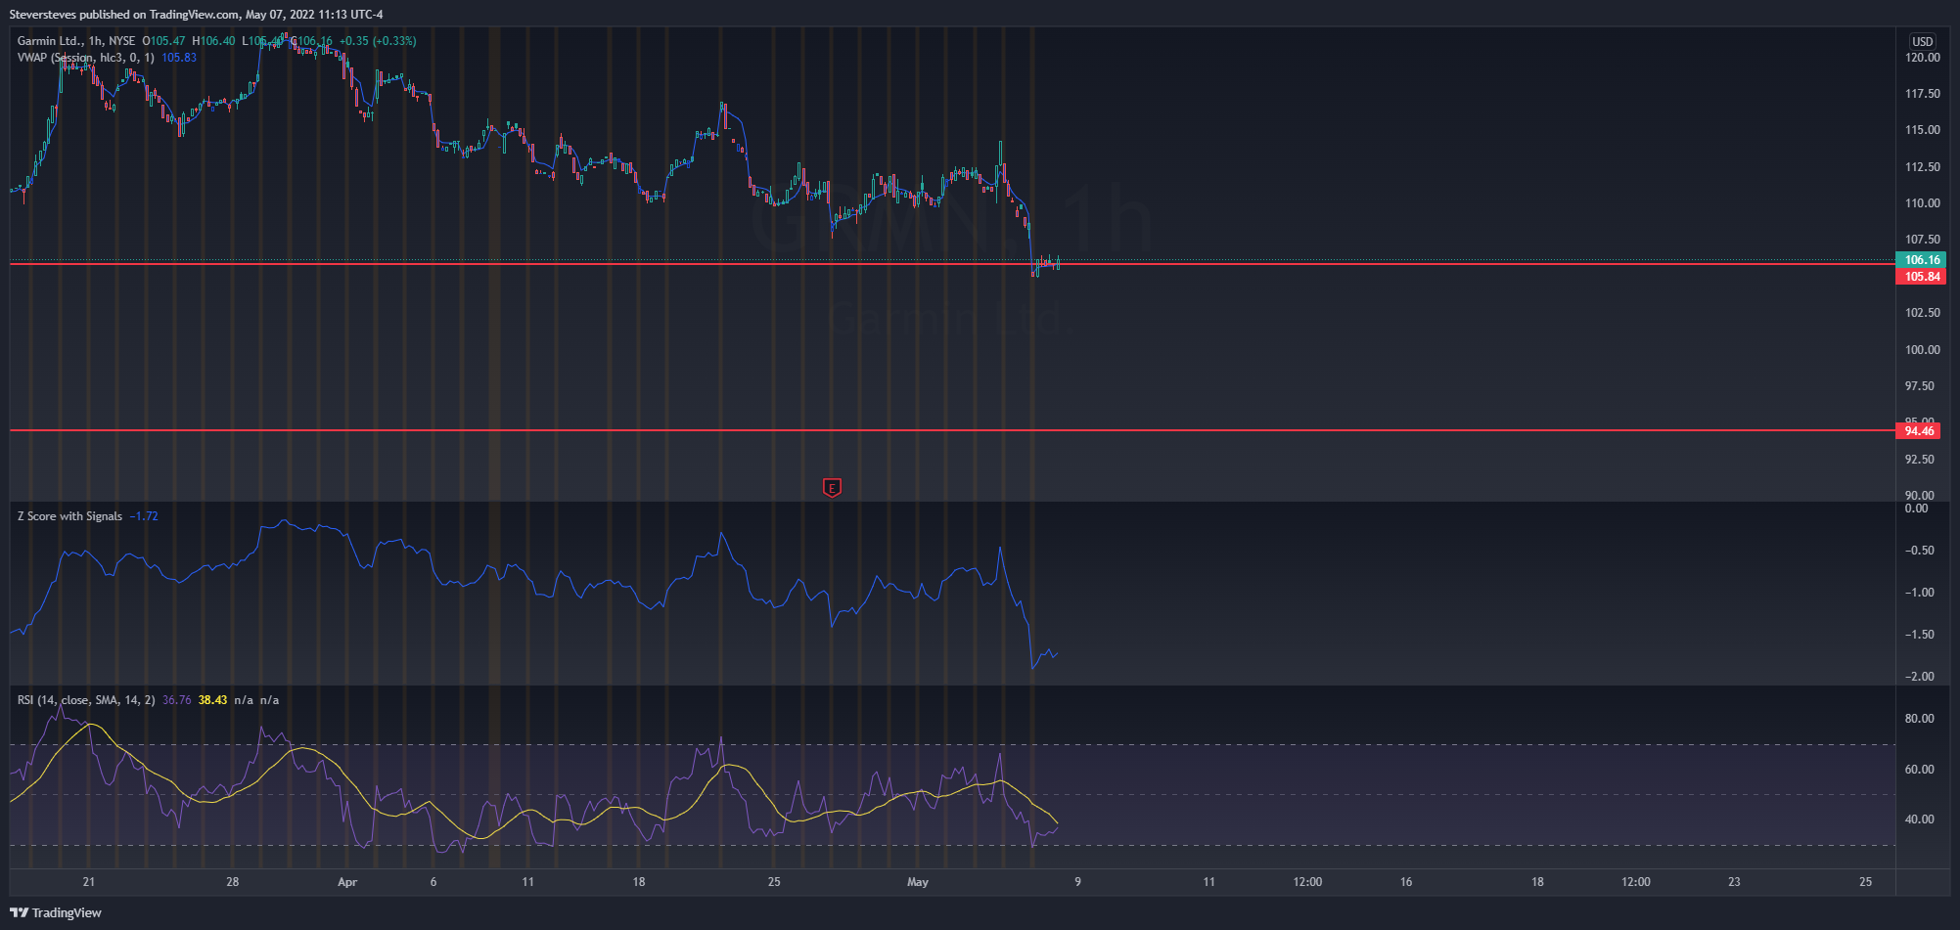Image resolution: width=1960 pixels, height=930 pixels.
Task: Click the -1.00 level on Z Score scale
Action: (1919, 593)
